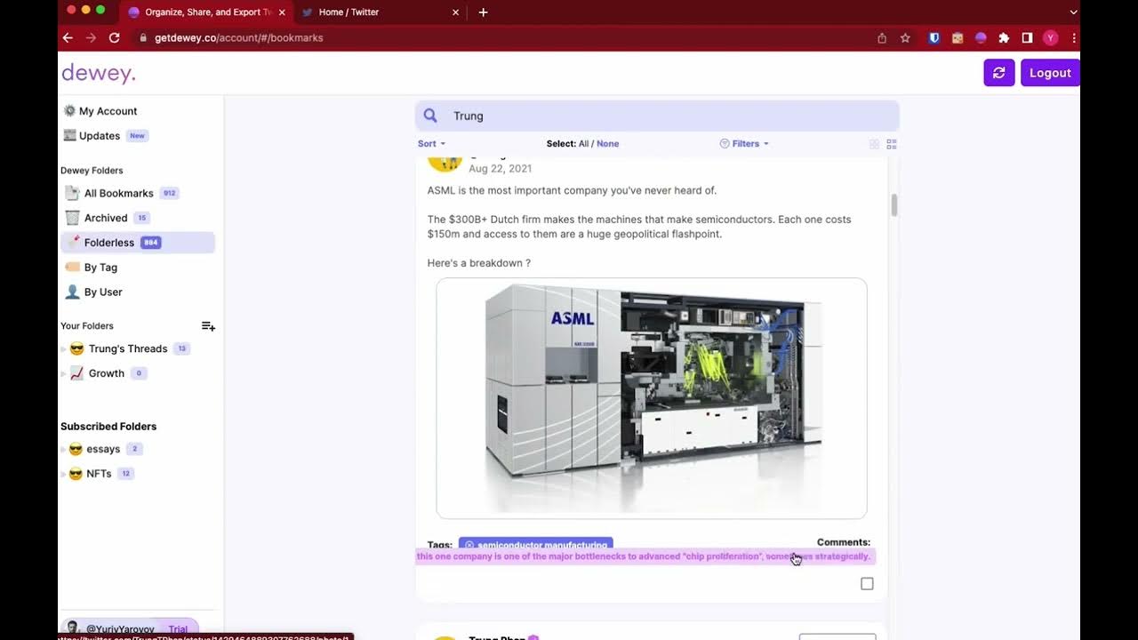Screen dimensions: 1138x640
Task: Switch to list view layout icon
Action: [892, 144]
